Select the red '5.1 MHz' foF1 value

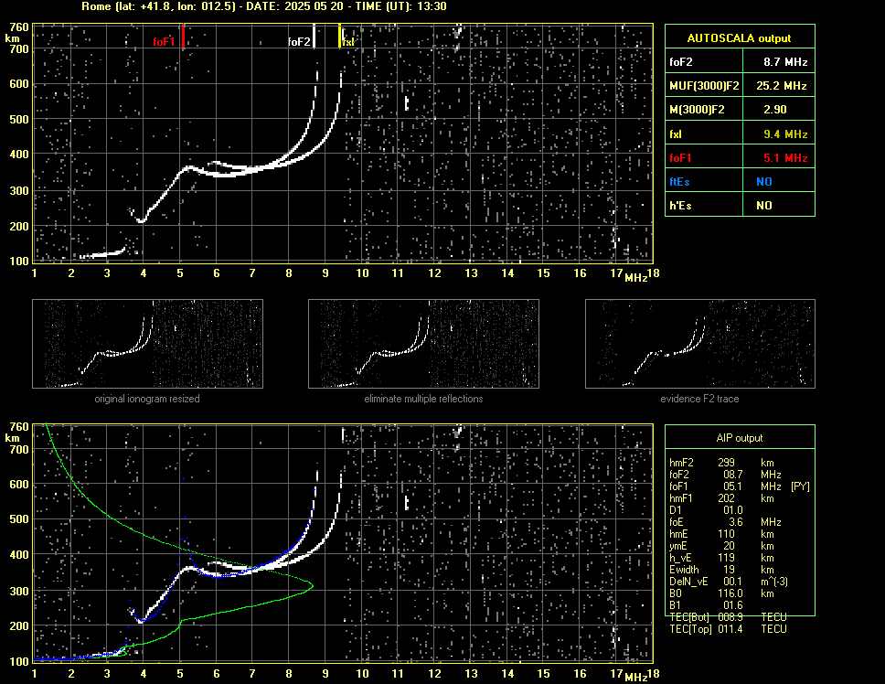(785, 158)
